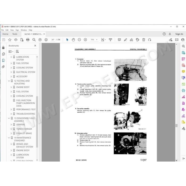Add a sticky note comment

coord(119,40)
